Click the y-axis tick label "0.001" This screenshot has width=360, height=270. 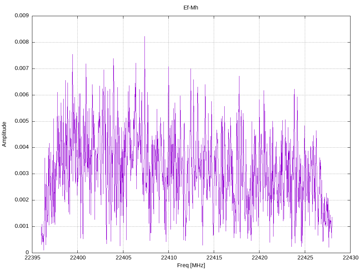point(22,226)
